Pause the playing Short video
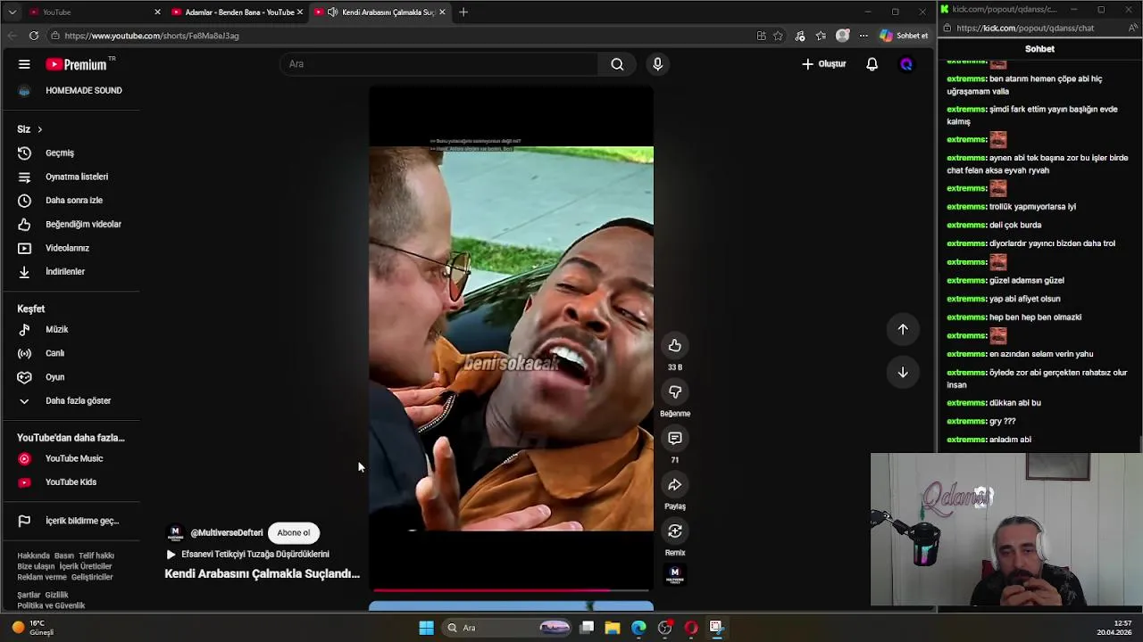 coord(511,339)
